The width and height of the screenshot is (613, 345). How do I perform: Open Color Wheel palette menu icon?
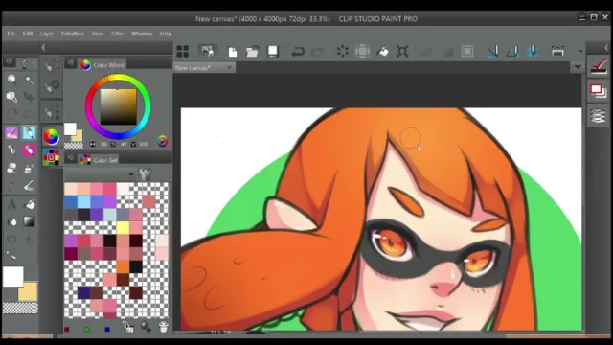(71, 62)
